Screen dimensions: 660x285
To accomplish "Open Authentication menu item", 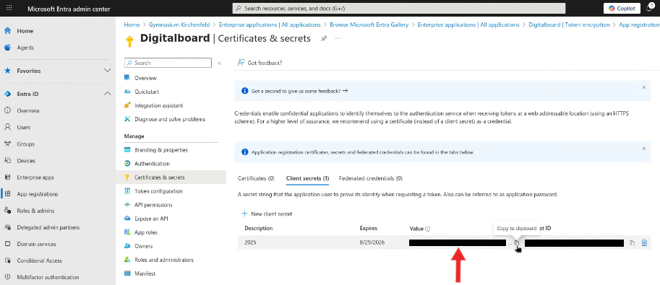I will point(152,164).
